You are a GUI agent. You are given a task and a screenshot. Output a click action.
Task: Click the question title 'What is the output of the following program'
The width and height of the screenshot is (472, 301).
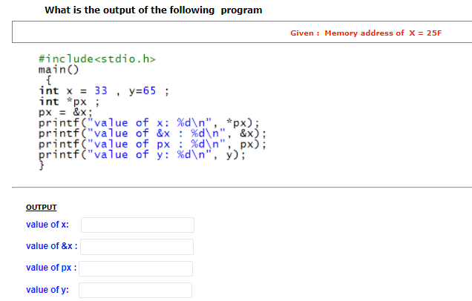(154, 10)
